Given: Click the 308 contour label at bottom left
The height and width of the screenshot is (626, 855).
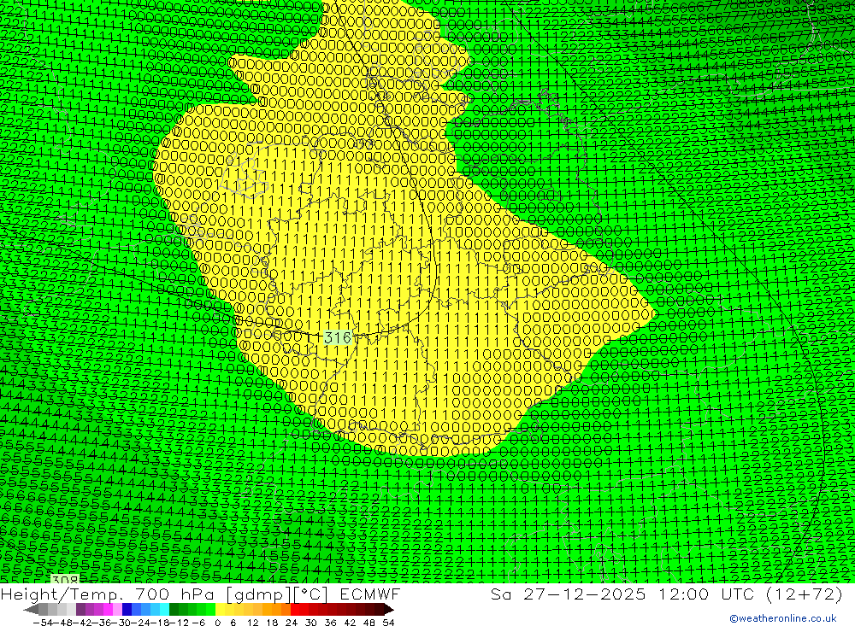Looking at the screenshot, I should (65, 578).
